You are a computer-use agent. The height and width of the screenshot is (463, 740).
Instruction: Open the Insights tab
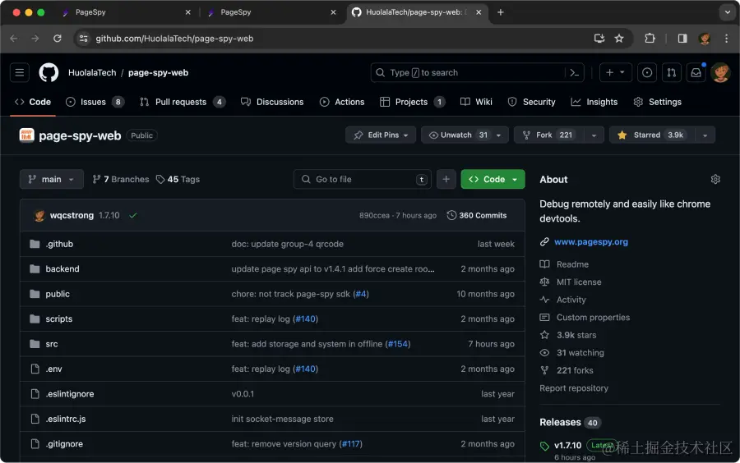click(x=594, y=102)
